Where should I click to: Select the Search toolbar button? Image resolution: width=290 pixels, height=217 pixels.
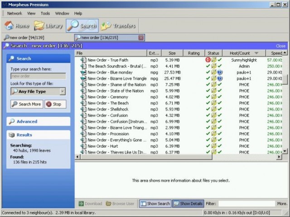(82, 26)
